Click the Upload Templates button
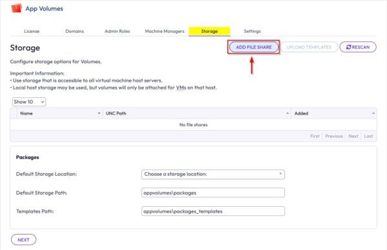The image size is (387, 250). pos(309,47)
